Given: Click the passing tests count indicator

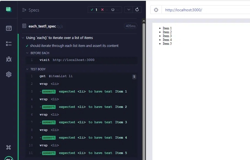Looking at the screenshot, I should coord(94,9).
